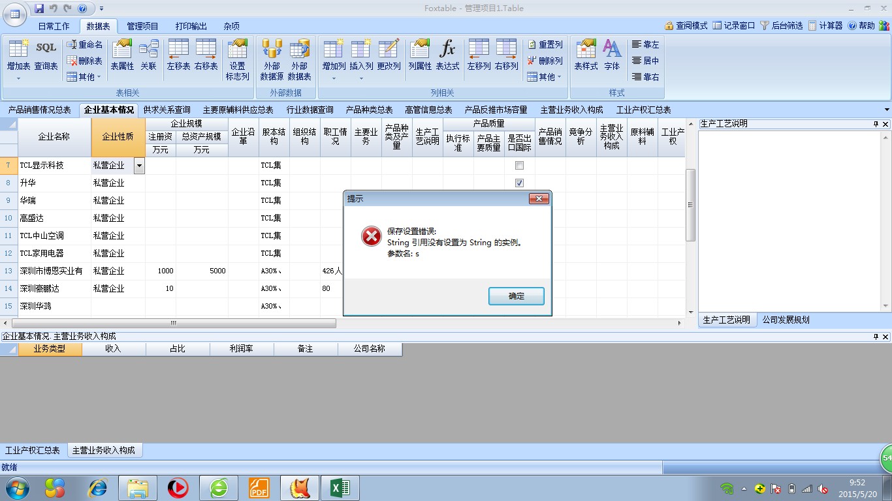Click the 删除表 button
This screenshot has width=892, height=501.
pos(84,61)
